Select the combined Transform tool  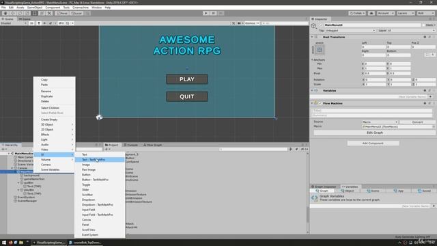click(x=42, y=13)
